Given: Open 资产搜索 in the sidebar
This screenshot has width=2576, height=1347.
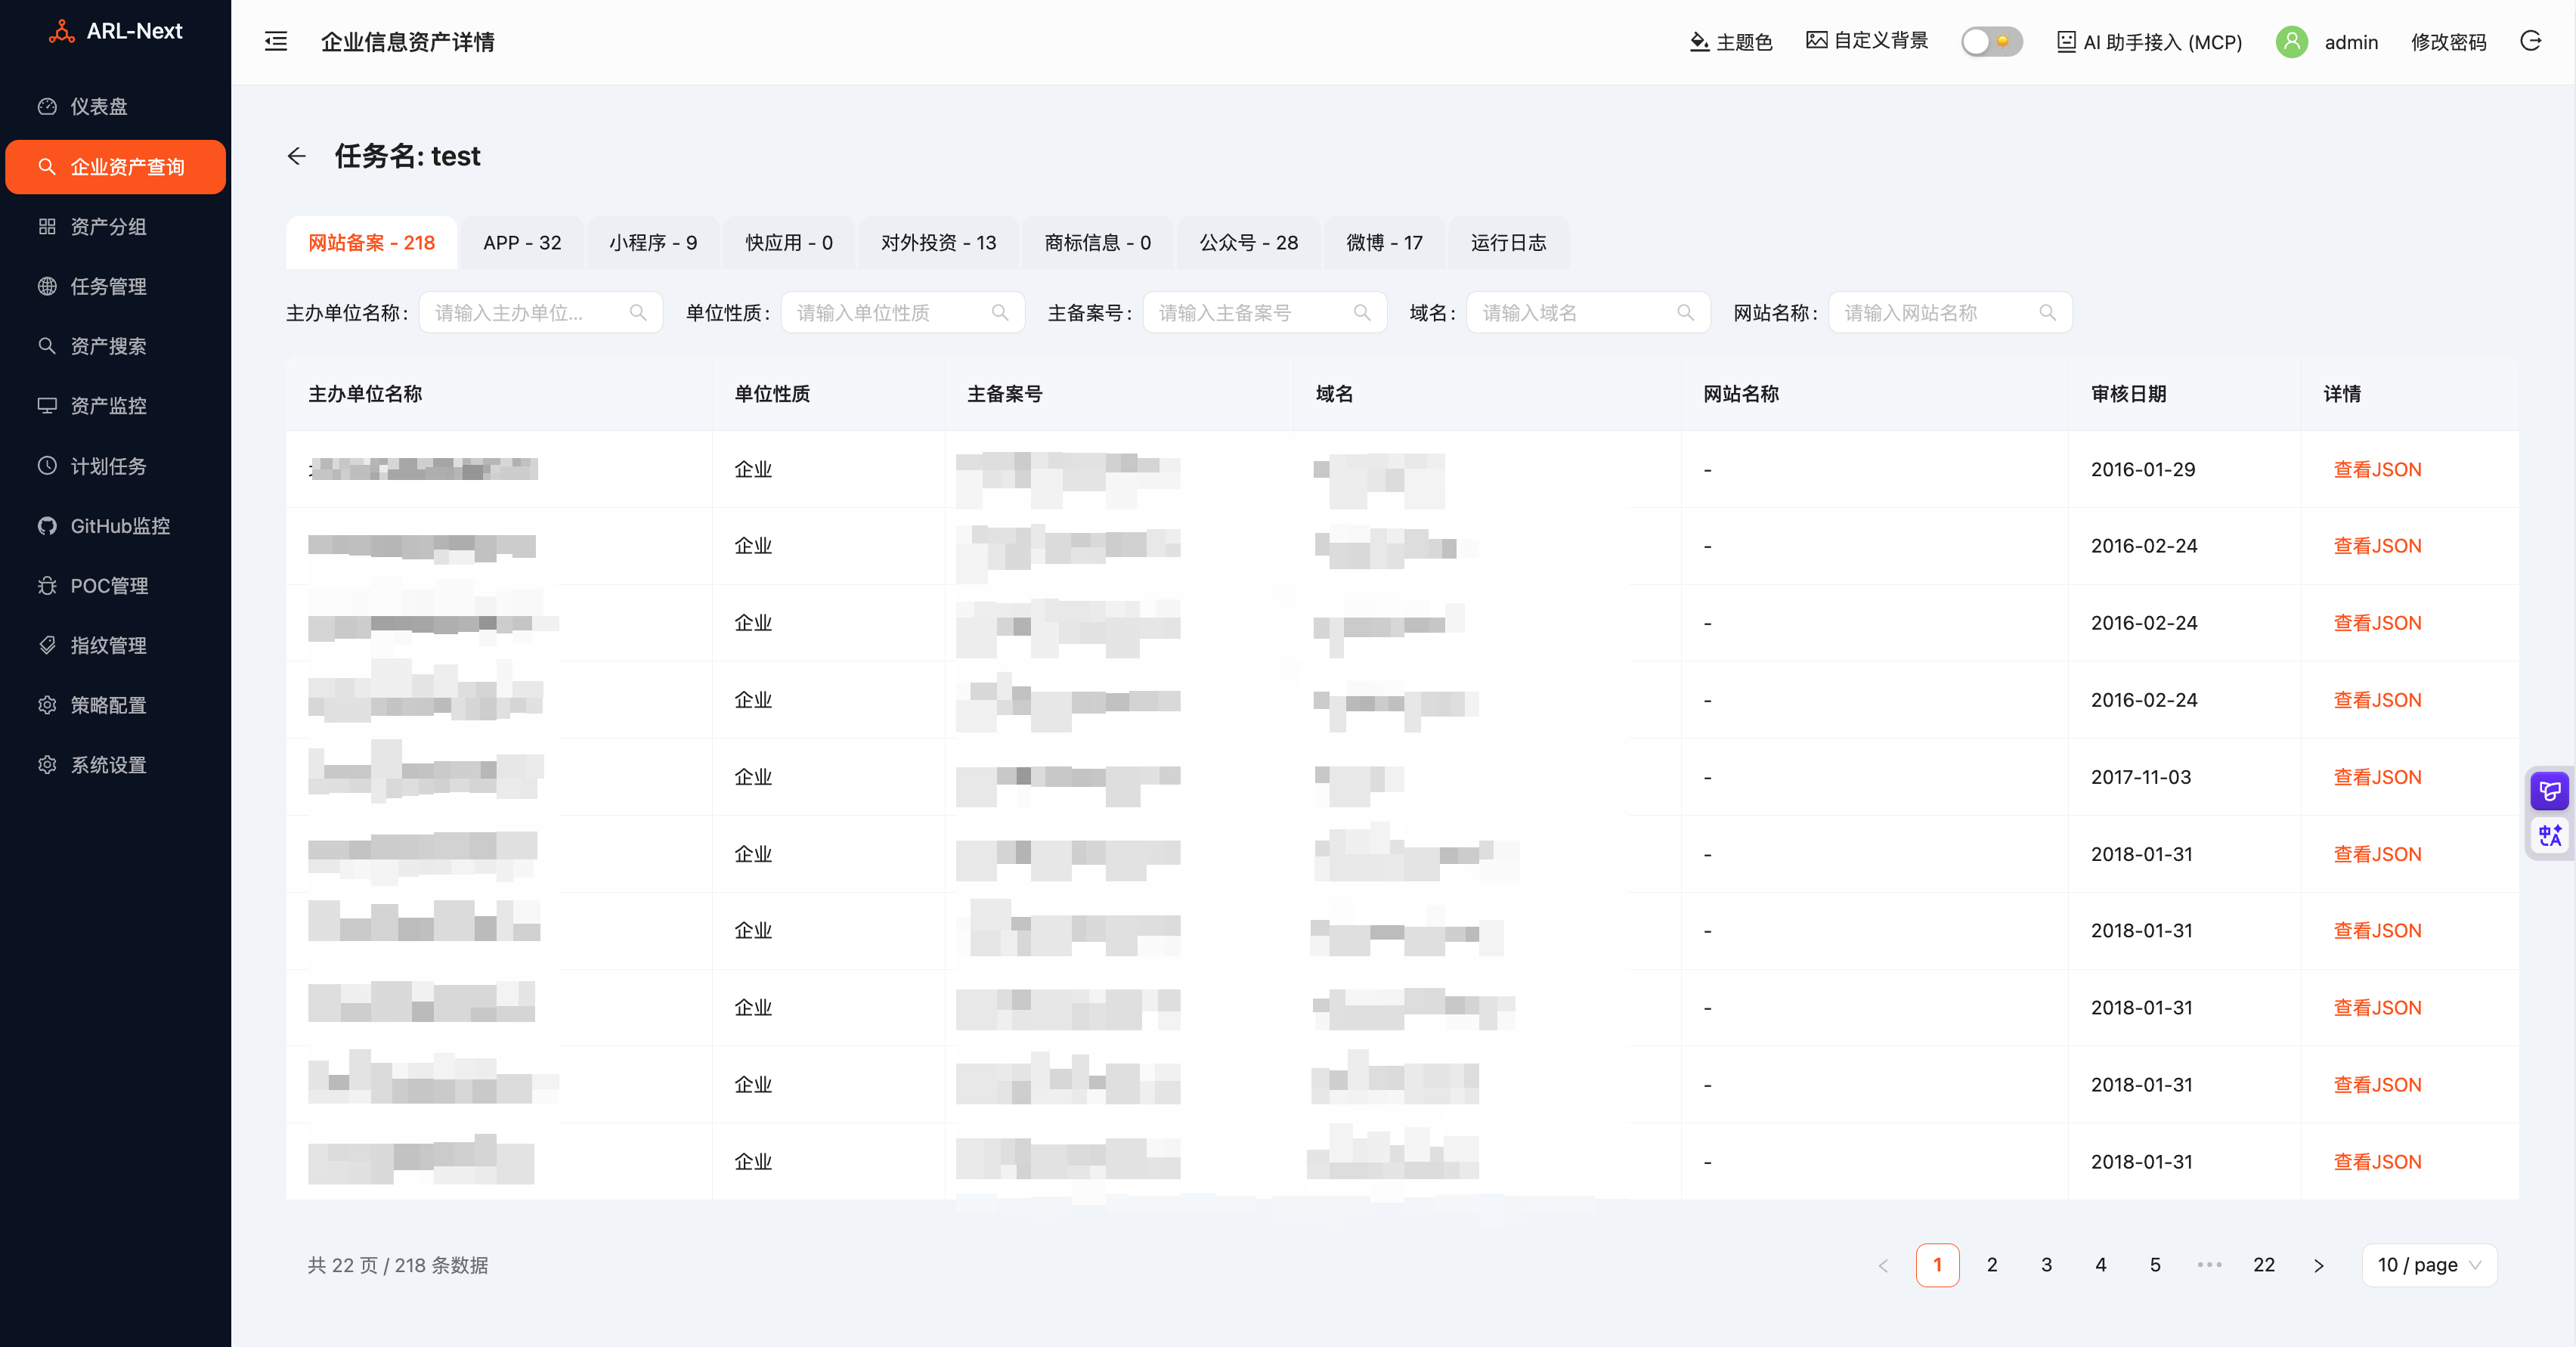Looking at the screenshot, I should [x=115, y=346].
